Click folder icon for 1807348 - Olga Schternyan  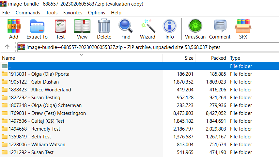coord(5,105)
